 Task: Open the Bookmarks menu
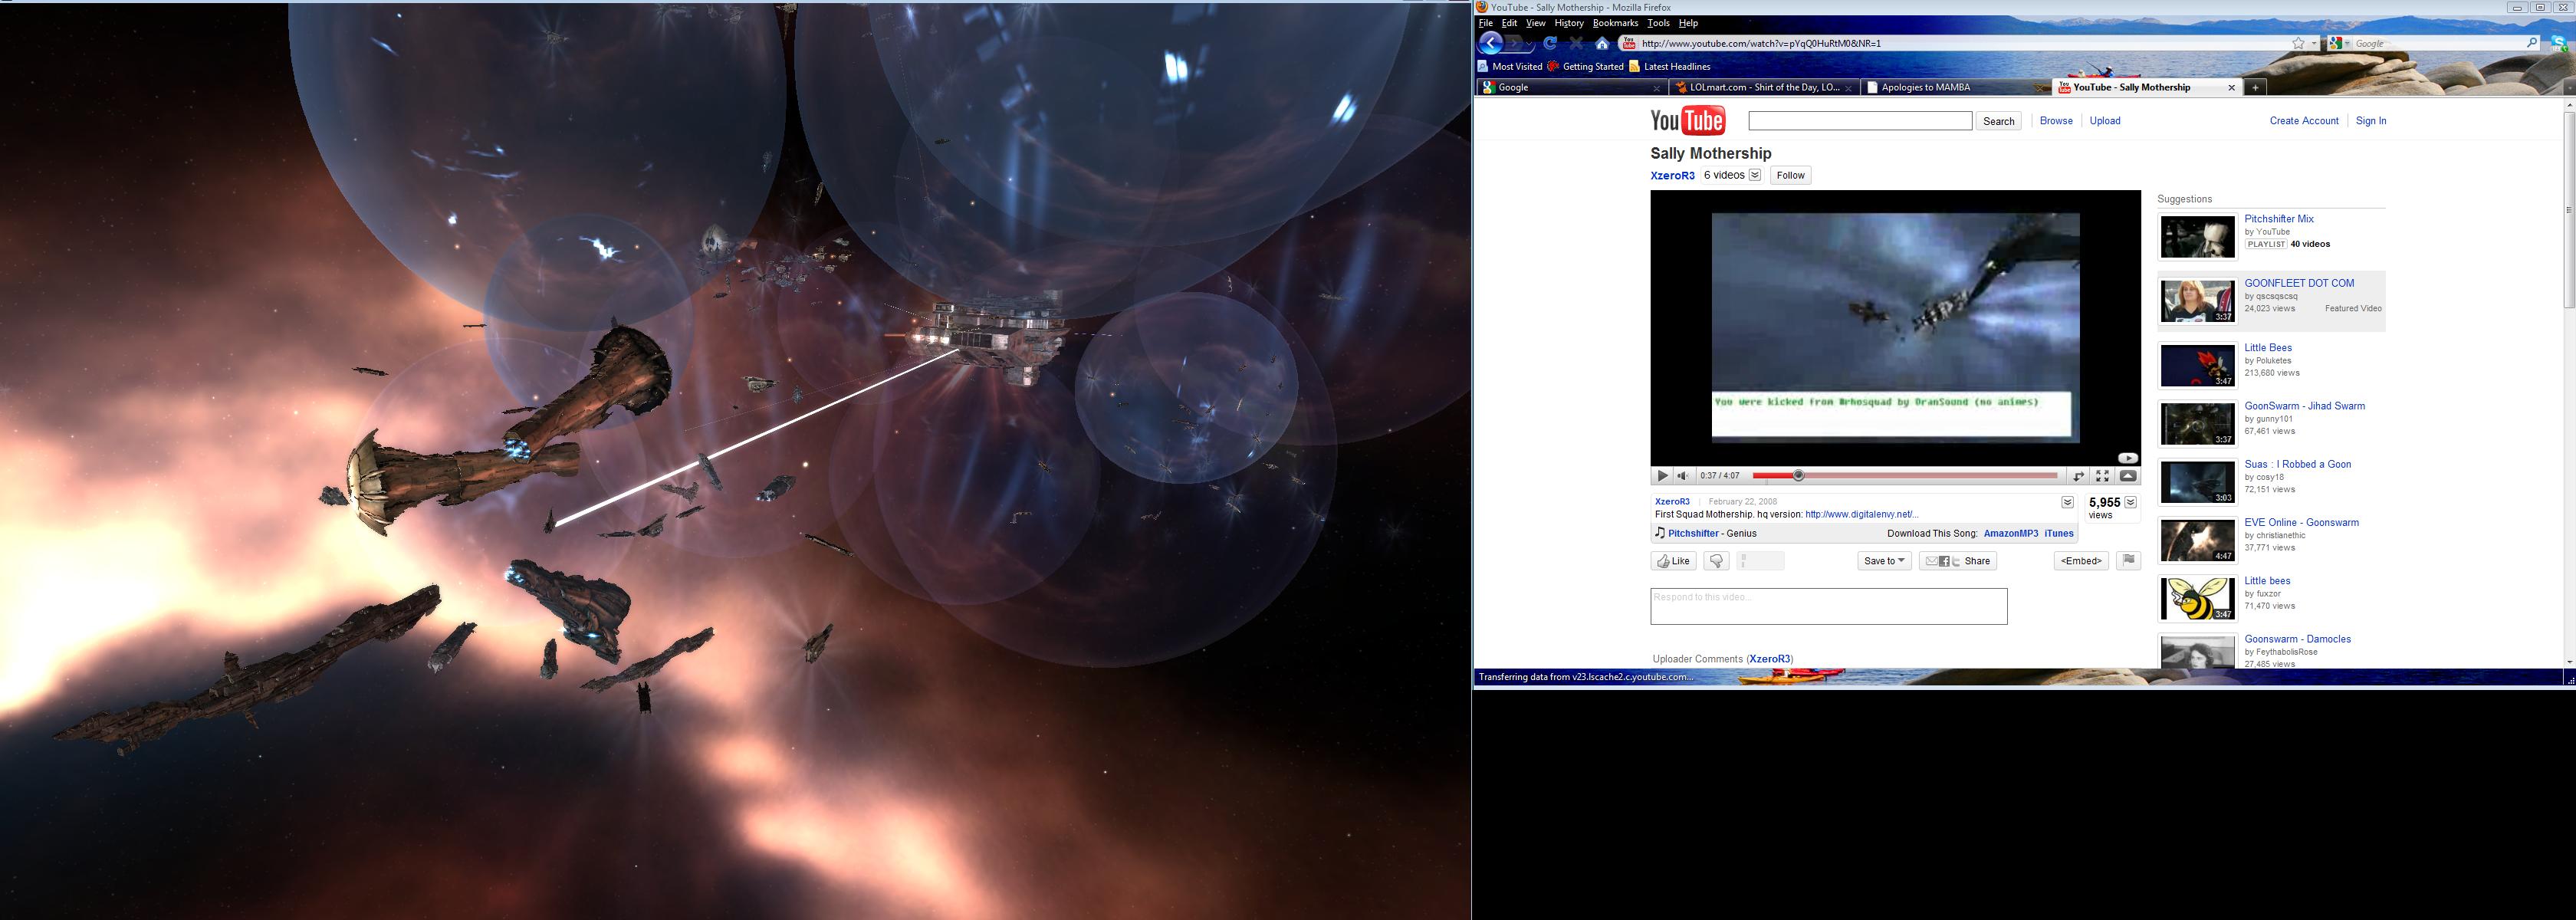[x=1615, y=23]
